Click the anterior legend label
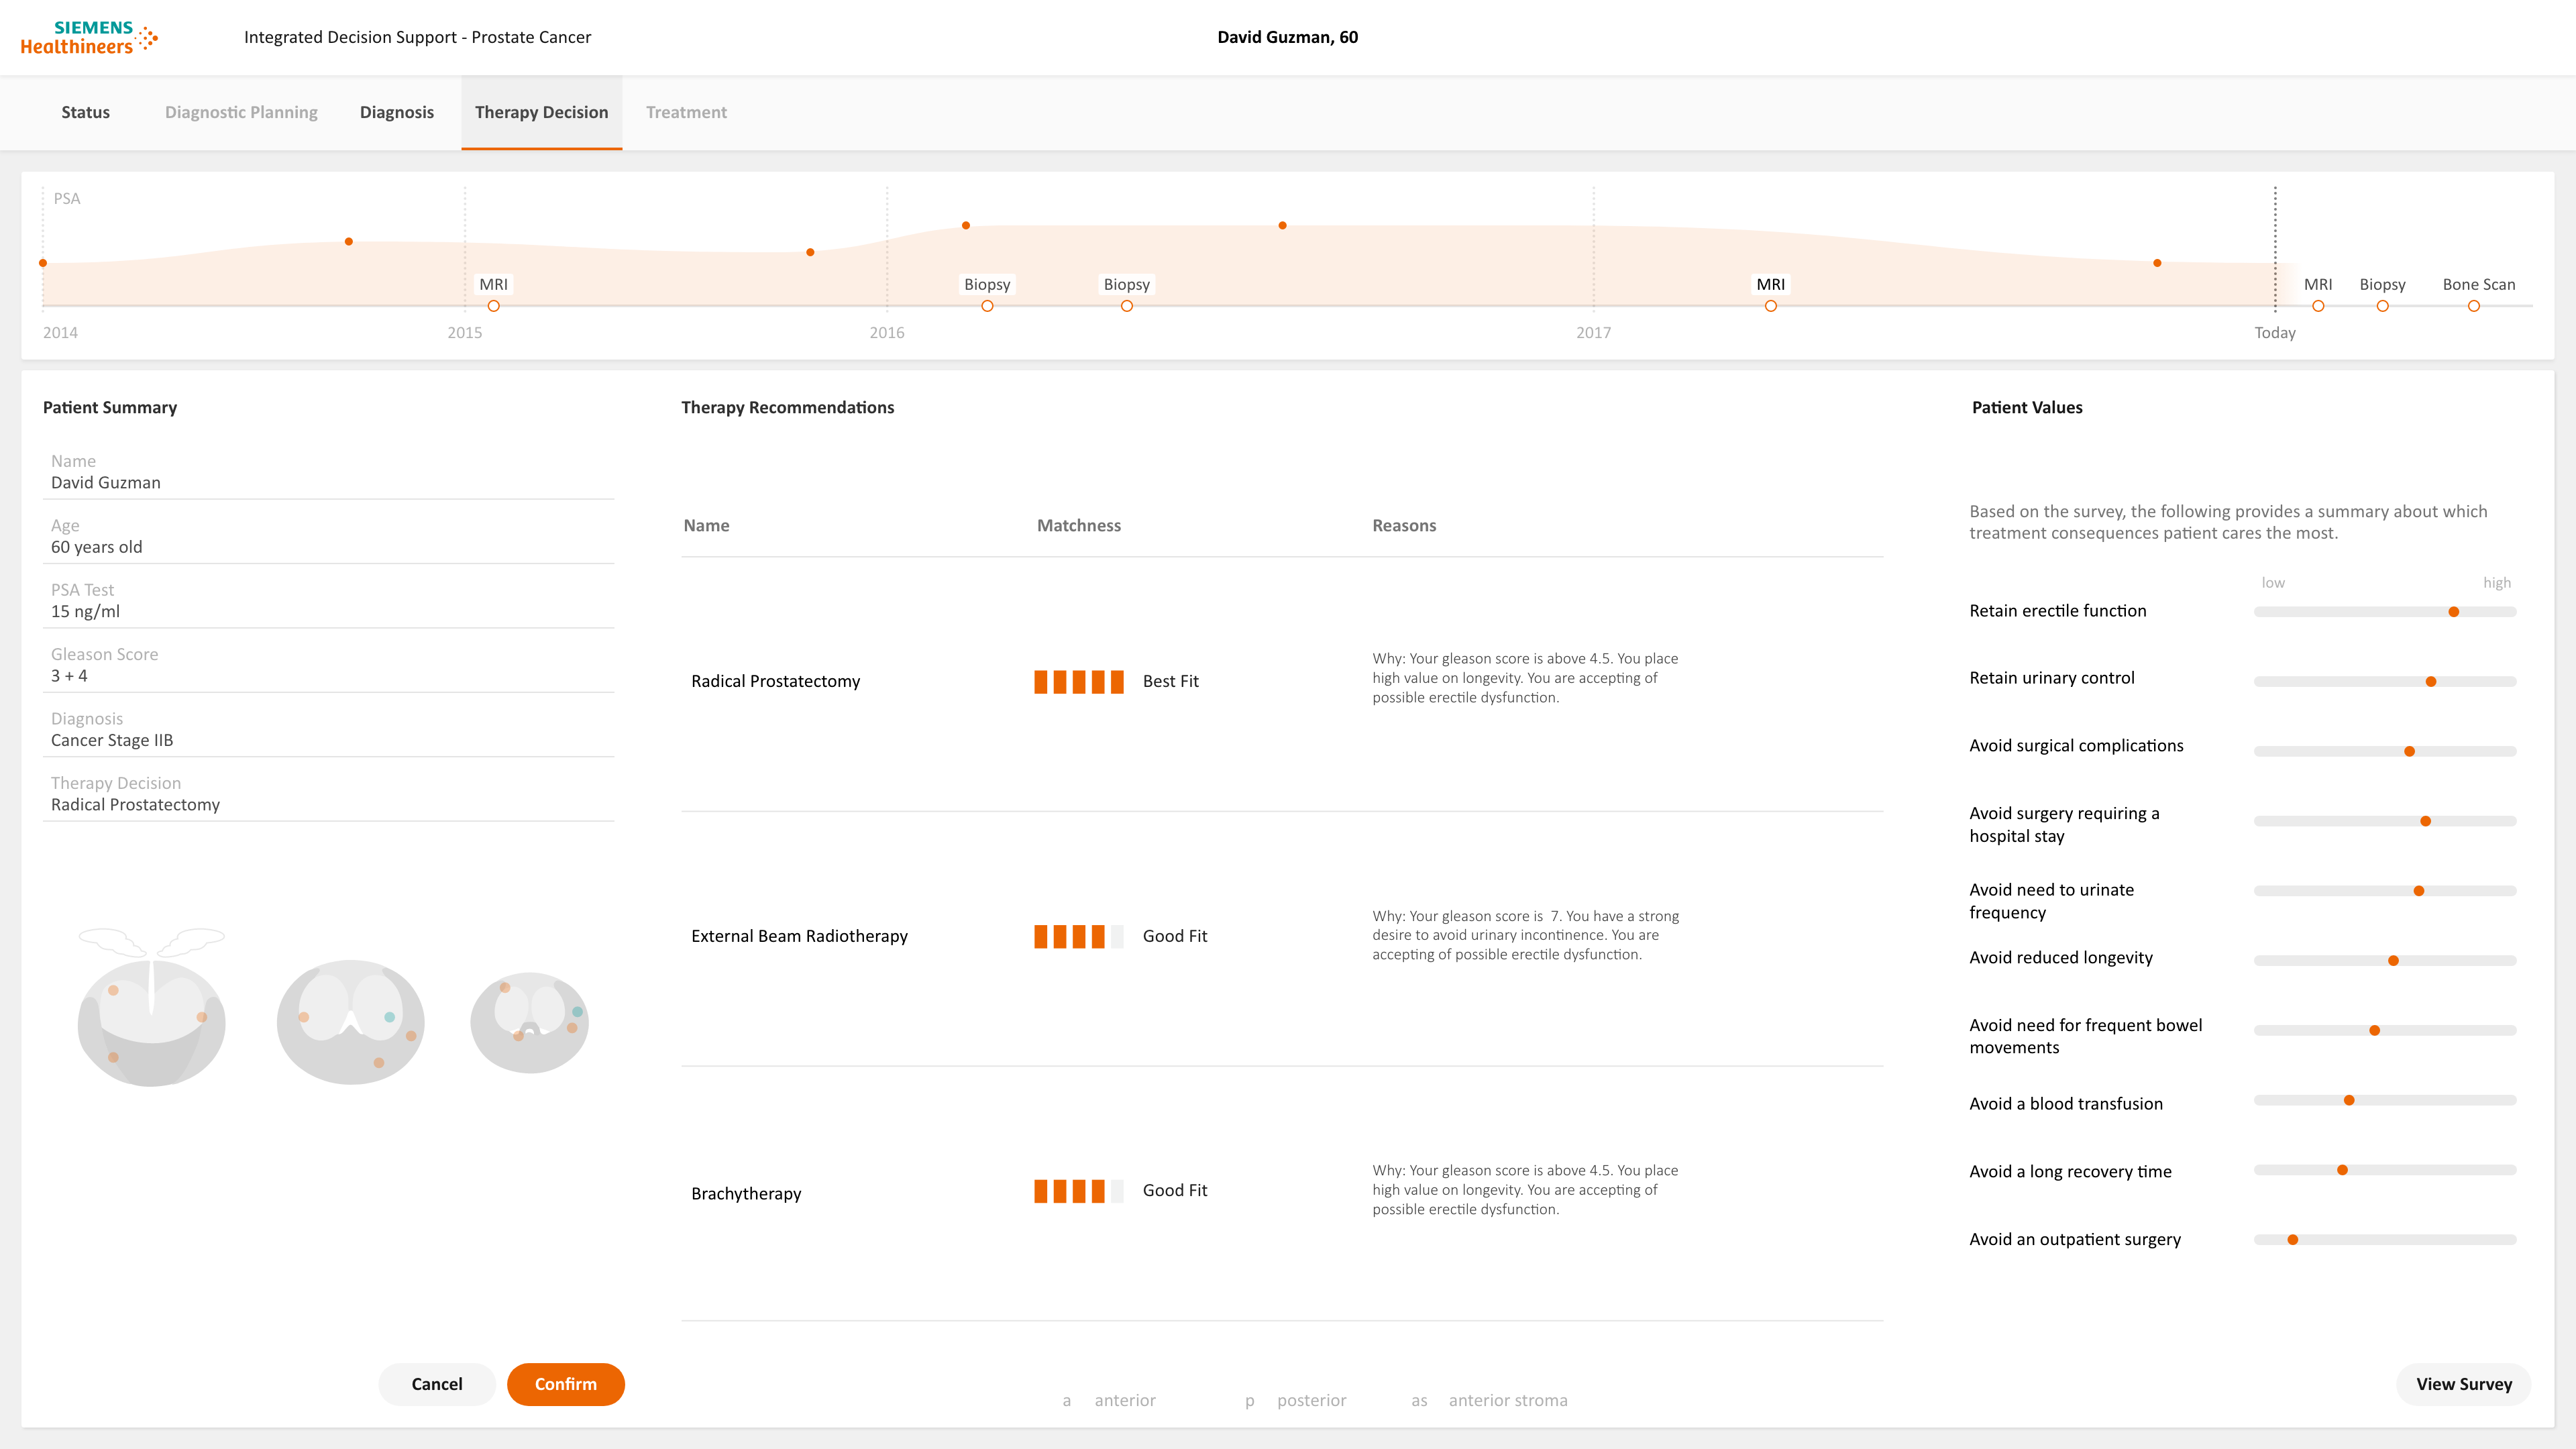The width and height of the screenshot is (2576, 1449). [x=1125, y=1400]
